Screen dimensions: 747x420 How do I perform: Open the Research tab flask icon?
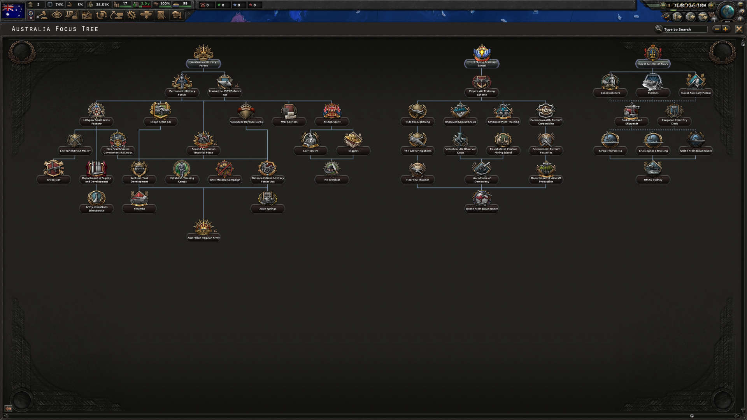[72, 15]
